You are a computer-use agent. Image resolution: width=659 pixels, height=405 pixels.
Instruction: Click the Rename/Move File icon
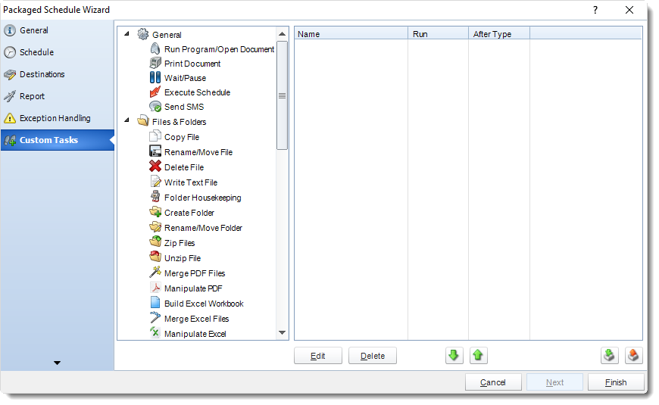[155, 151]
